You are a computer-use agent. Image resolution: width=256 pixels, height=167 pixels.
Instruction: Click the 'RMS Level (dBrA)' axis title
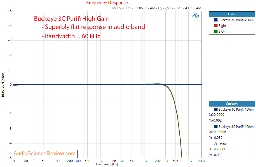click(3, 84)
